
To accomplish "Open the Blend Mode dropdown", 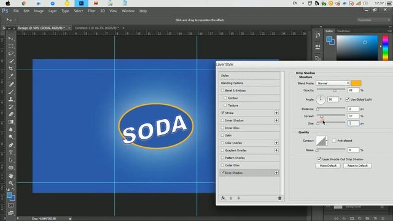I will point(333,83).
